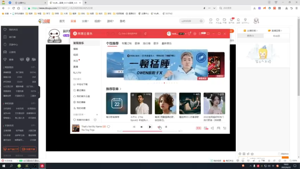
Task: Skip to previous track in NetEase player
Action: 141,127
